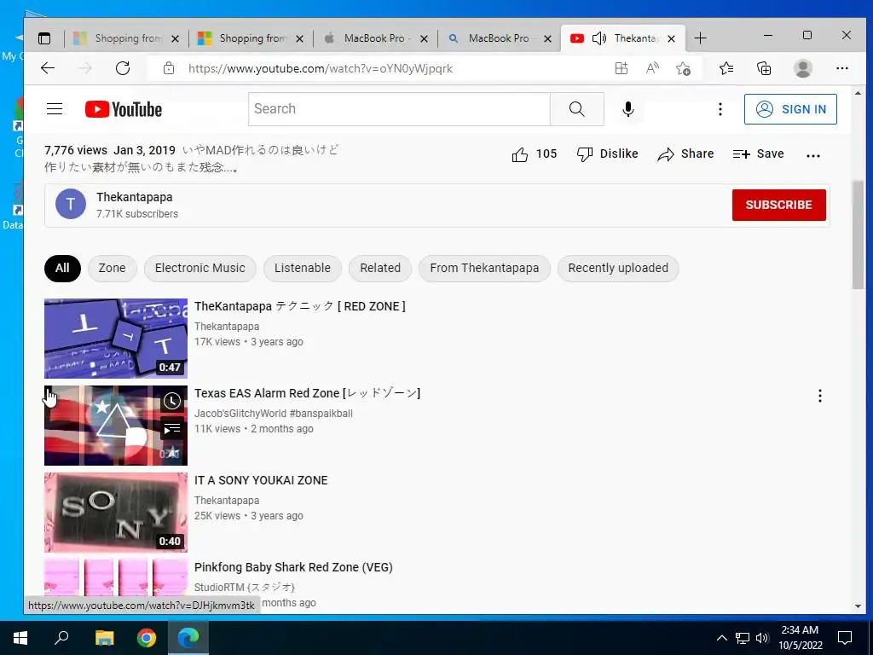Share this video
The image size is (873, 655).
pos(685,154)
